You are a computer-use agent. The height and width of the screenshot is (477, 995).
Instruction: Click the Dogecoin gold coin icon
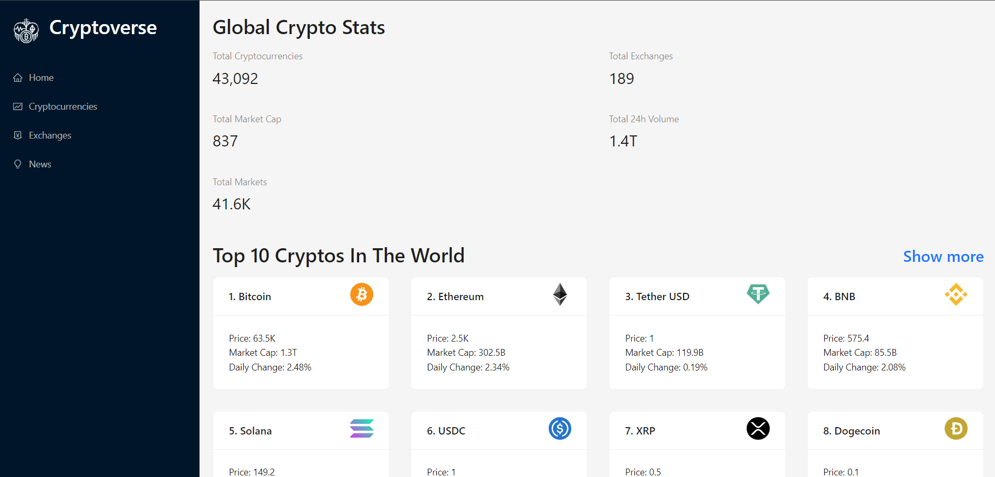[x=956, y=429]
